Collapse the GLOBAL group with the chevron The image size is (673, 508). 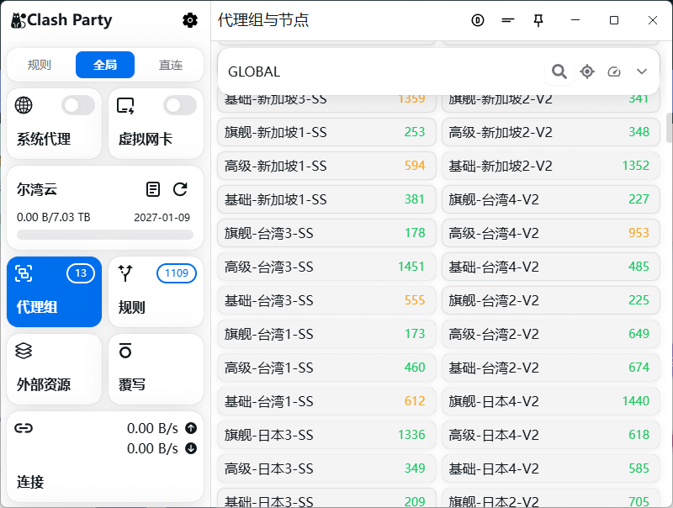(643, 72)
